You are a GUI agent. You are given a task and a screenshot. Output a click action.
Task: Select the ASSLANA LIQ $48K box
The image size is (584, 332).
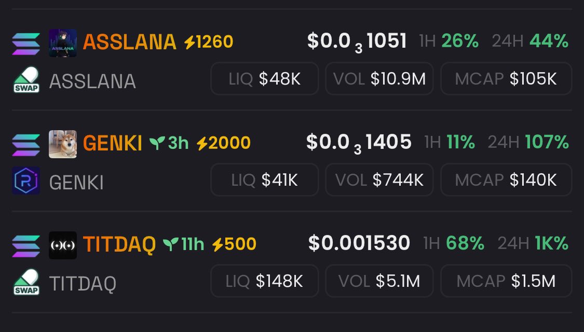tap(264, 78)
